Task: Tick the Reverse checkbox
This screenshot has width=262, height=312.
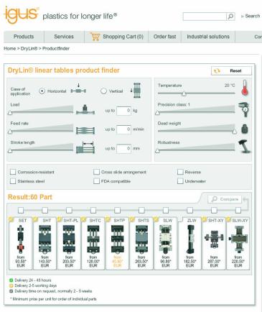Action: tap(180, 172)
